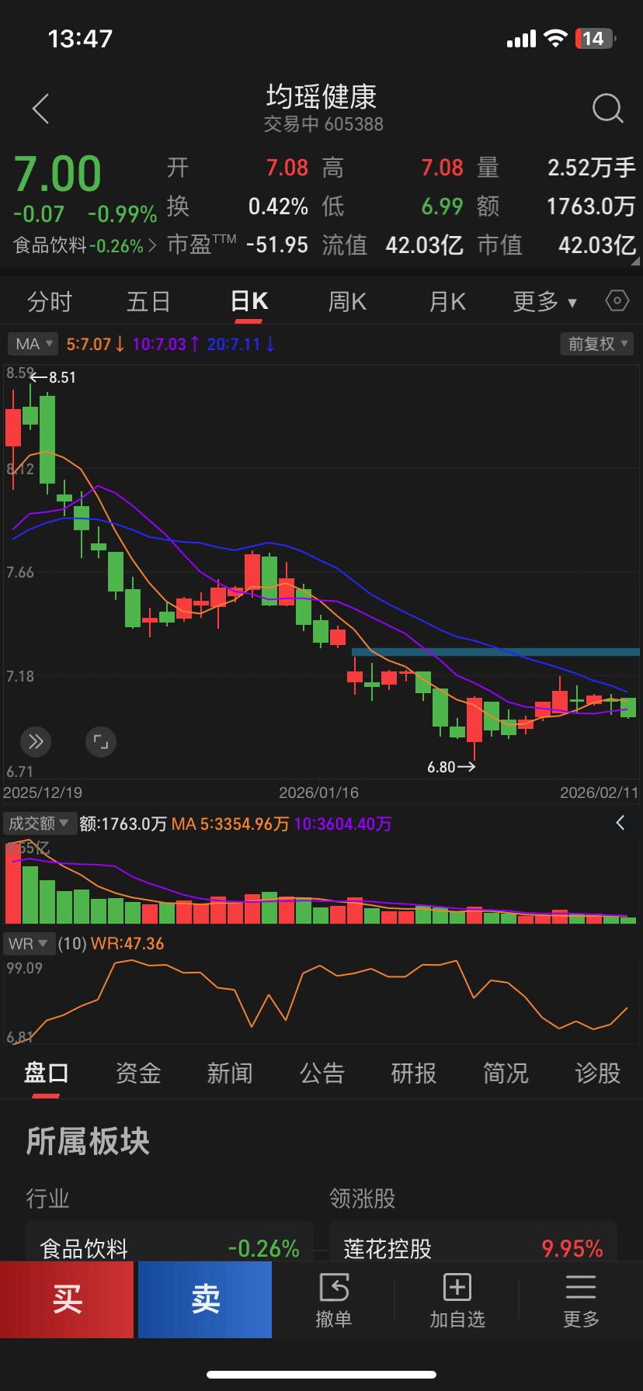Tap MA 5:7.07 value label
This screenshot has width=643, height=1391.
click(x=95, y=344)
